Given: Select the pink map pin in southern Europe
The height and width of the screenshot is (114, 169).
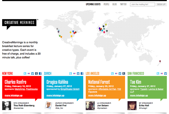Looking at the screenshot, I should [104, 32].
